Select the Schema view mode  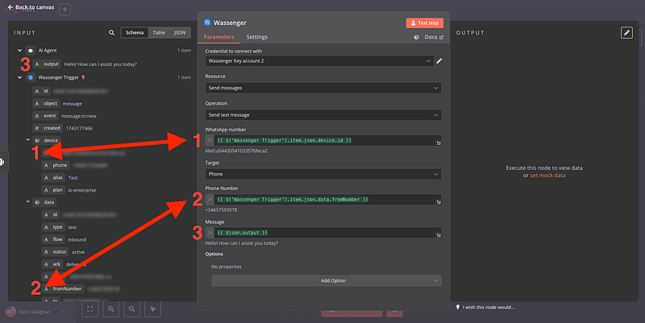135,33
